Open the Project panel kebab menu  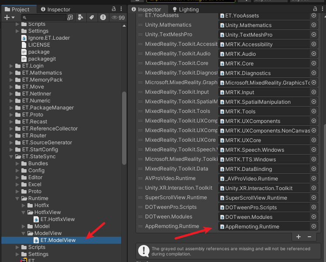[x=121, y=9]
